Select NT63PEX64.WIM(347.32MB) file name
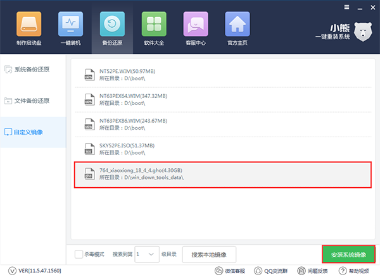Image resolution: width=380 pixels, height=277 pixels. (x=133, y=96)
